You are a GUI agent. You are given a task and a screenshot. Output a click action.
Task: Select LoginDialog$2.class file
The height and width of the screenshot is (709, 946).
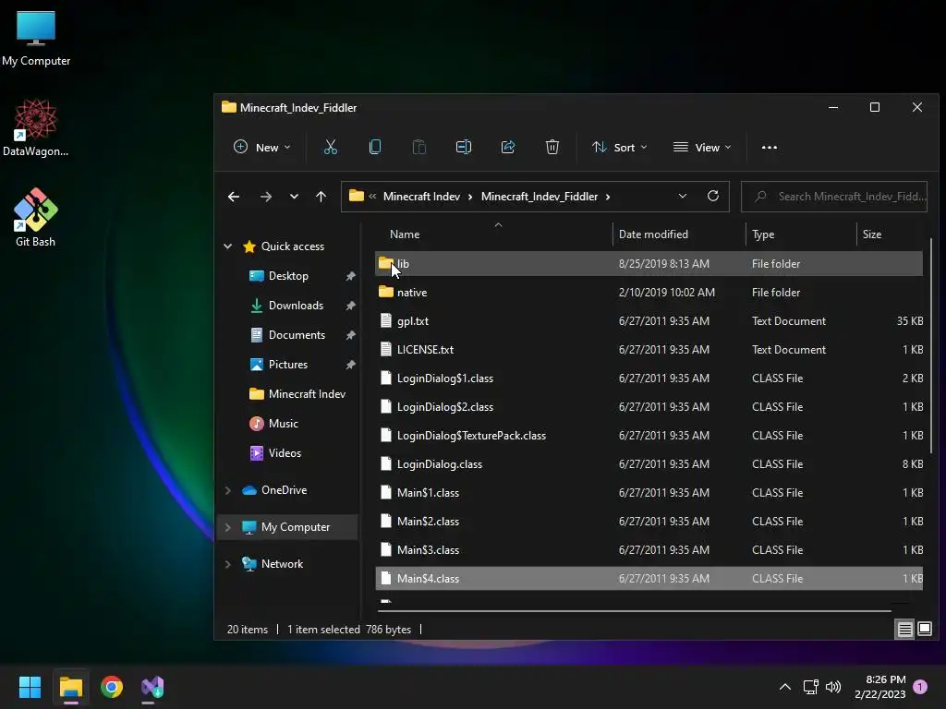[649, 407]
